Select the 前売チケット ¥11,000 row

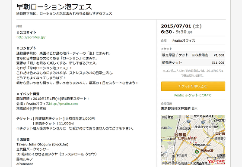click(193, 62)
